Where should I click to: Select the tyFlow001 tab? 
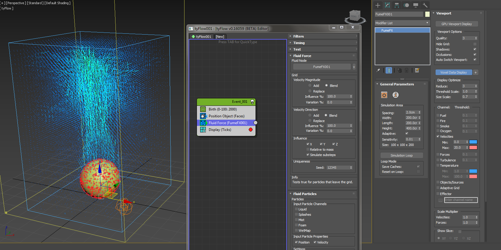(201, 37)
